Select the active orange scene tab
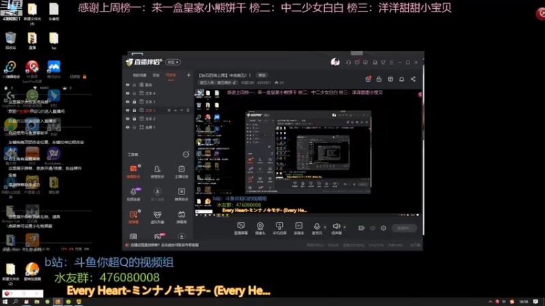545x306 pixels. pos(171,75)
